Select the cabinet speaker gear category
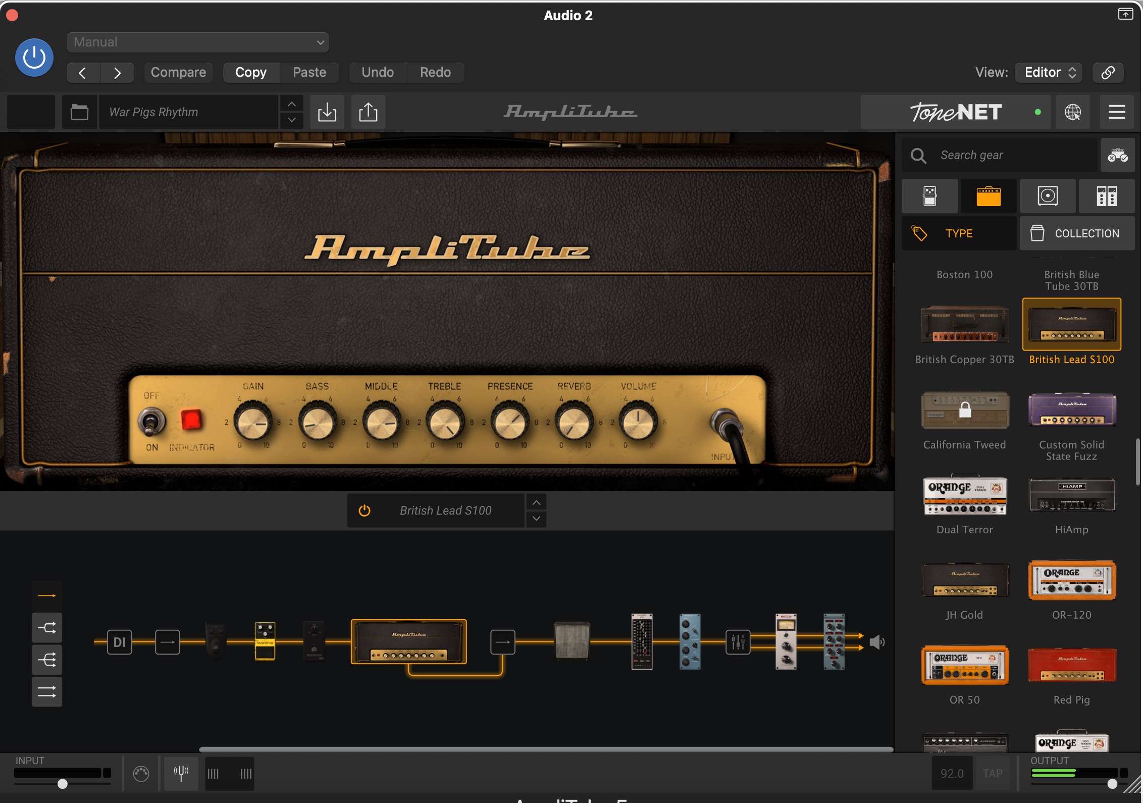The height and width of the screenshot is (803, 1143). point(1048,196)
